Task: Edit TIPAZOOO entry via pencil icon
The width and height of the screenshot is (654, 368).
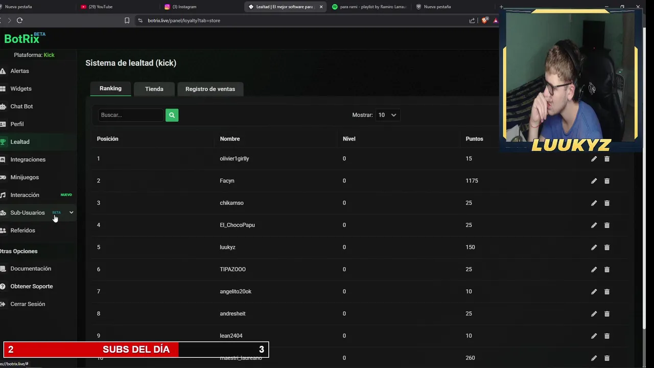Action: [594, 269]
